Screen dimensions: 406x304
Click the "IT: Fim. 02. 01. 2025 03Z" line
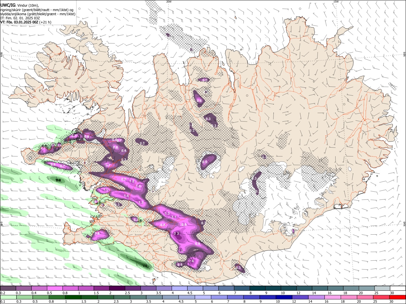point(20,18)
